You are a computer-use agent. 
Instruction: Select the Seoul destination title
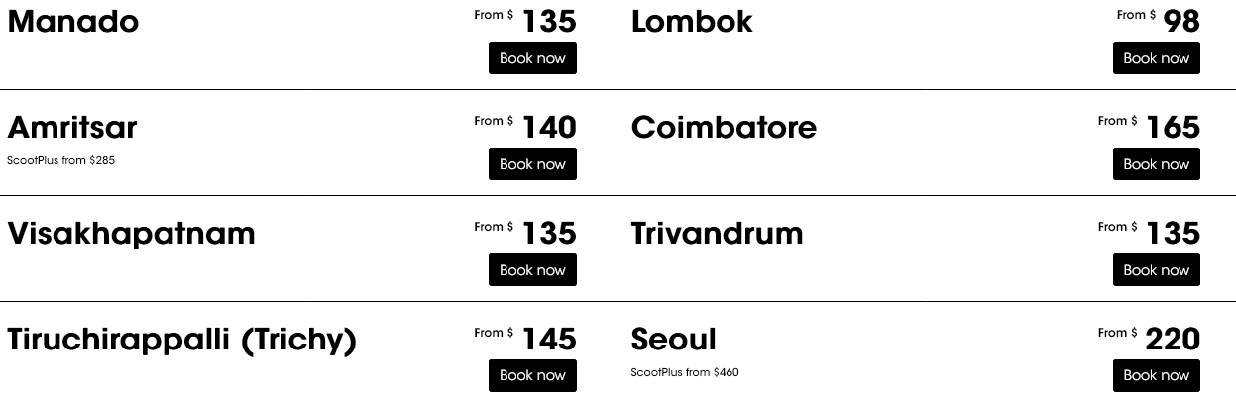coord(673,339)
